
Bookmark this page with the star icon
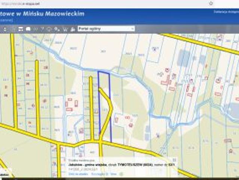point(211,3)
